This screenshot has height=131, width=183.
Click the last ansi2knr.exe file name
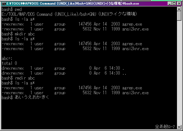(135, 93)
